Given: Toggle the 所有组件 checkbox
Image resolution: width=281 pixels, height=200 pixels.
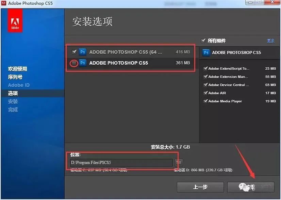Looking at the screenshot, I should pyautogui.click(x=203, y=41).
